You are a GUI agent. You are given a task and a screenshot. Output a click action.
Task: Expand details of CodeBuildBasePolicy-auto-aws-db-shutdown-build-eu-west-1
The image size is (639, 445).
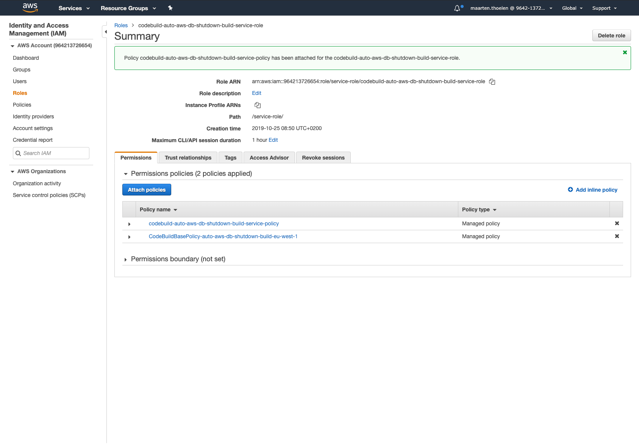point(129,236)
